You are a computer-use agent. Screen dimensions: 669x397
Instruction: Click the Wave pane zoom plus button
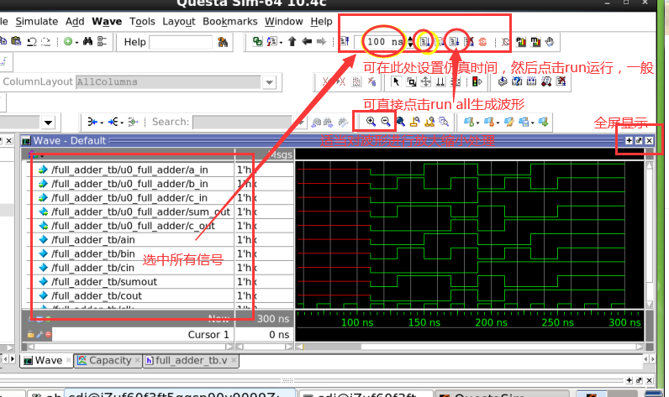(629, 140)
